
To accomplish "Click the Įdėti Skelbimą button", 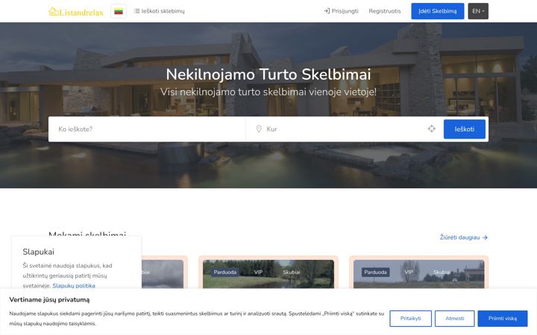I will coord(437,11).
